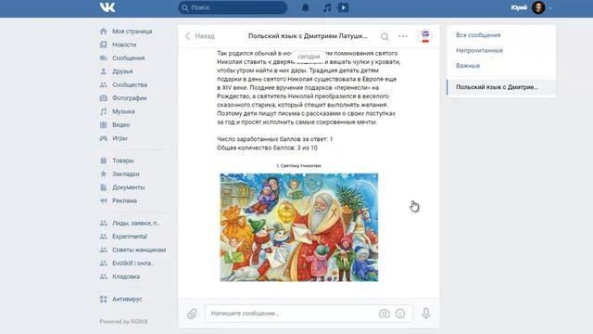Search within the conversation
This screenshot has width=593, height=334.
pyautogui.click(x=385, y=36)
